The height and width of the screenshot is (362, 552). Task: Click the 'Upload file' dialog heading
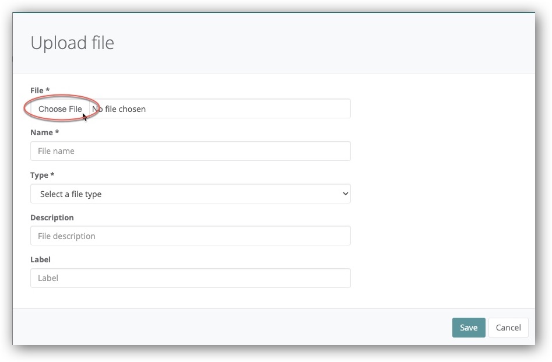(72, 43)
